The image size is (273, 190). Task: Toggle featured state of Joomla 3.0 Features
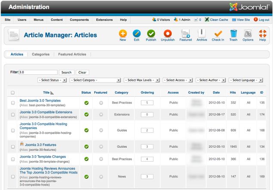pyautogui.click(x=101, y=147)
